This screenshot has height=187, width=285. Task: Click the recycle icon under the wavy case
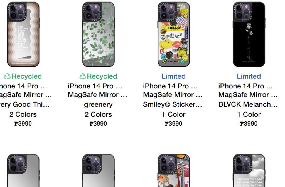[x=7, y=76]
